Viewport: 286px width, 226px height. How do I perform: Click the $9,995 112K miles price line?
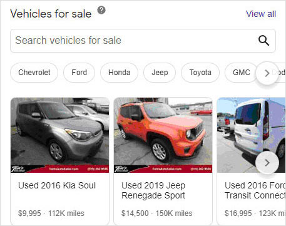pyautogui.click(x=51, y=213)
